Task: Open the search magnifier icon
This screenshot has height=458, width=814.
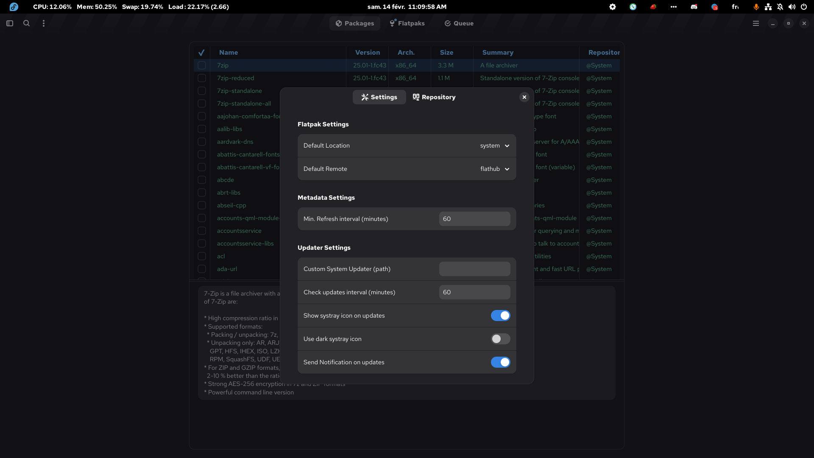Action: [x=26, y=23]
